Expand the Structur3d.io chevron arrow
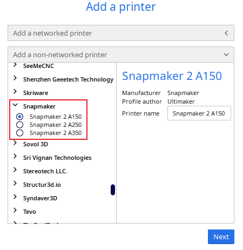243x250 pixels. point(15,183)
